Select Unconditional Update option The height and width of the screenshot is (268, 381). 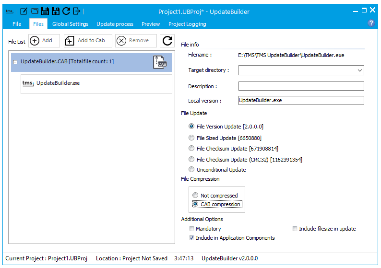tap(217, 169)
